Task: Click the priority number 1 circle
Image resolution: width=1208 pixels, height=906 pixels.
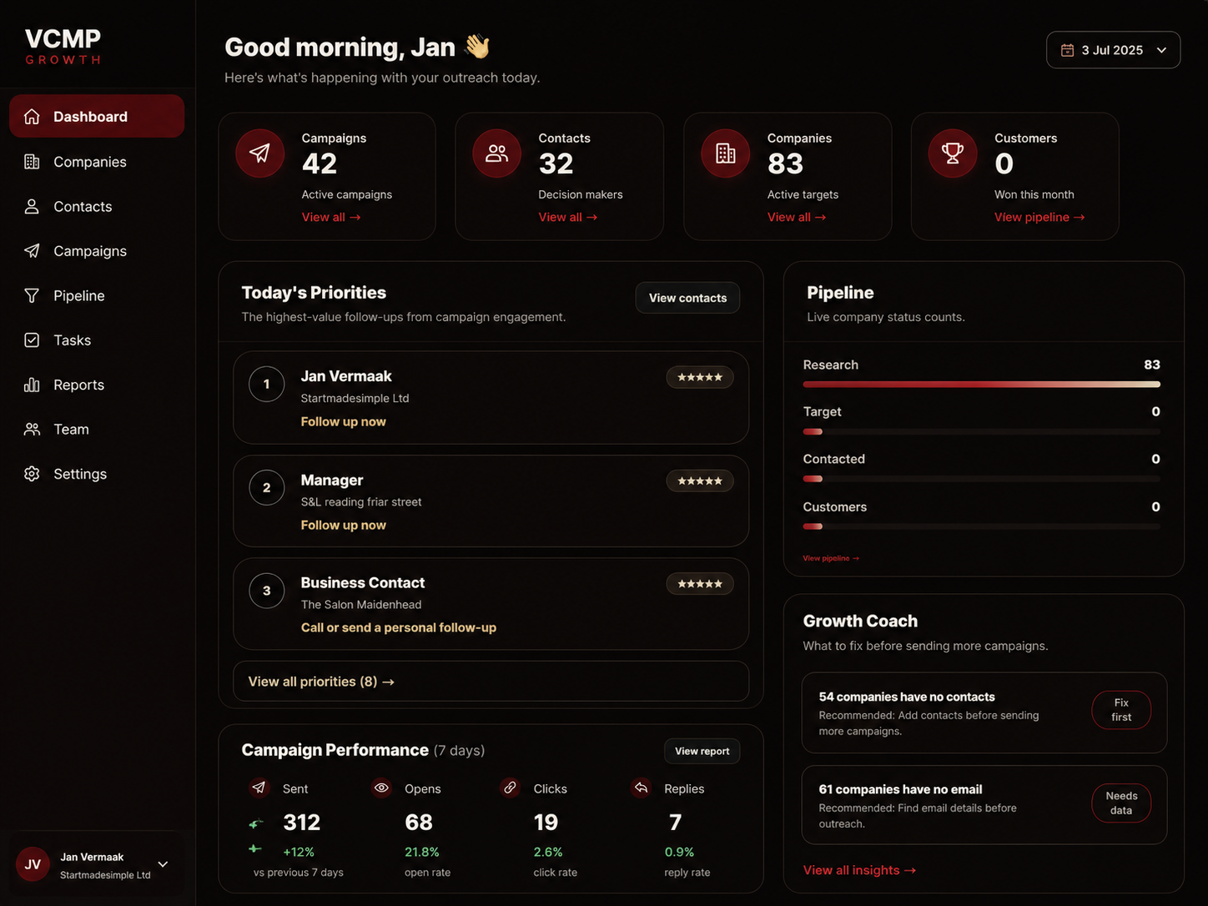Action: (267, 385)
